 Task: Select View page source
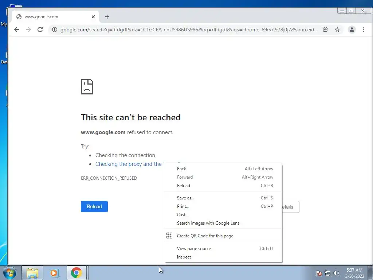[223, 249]
